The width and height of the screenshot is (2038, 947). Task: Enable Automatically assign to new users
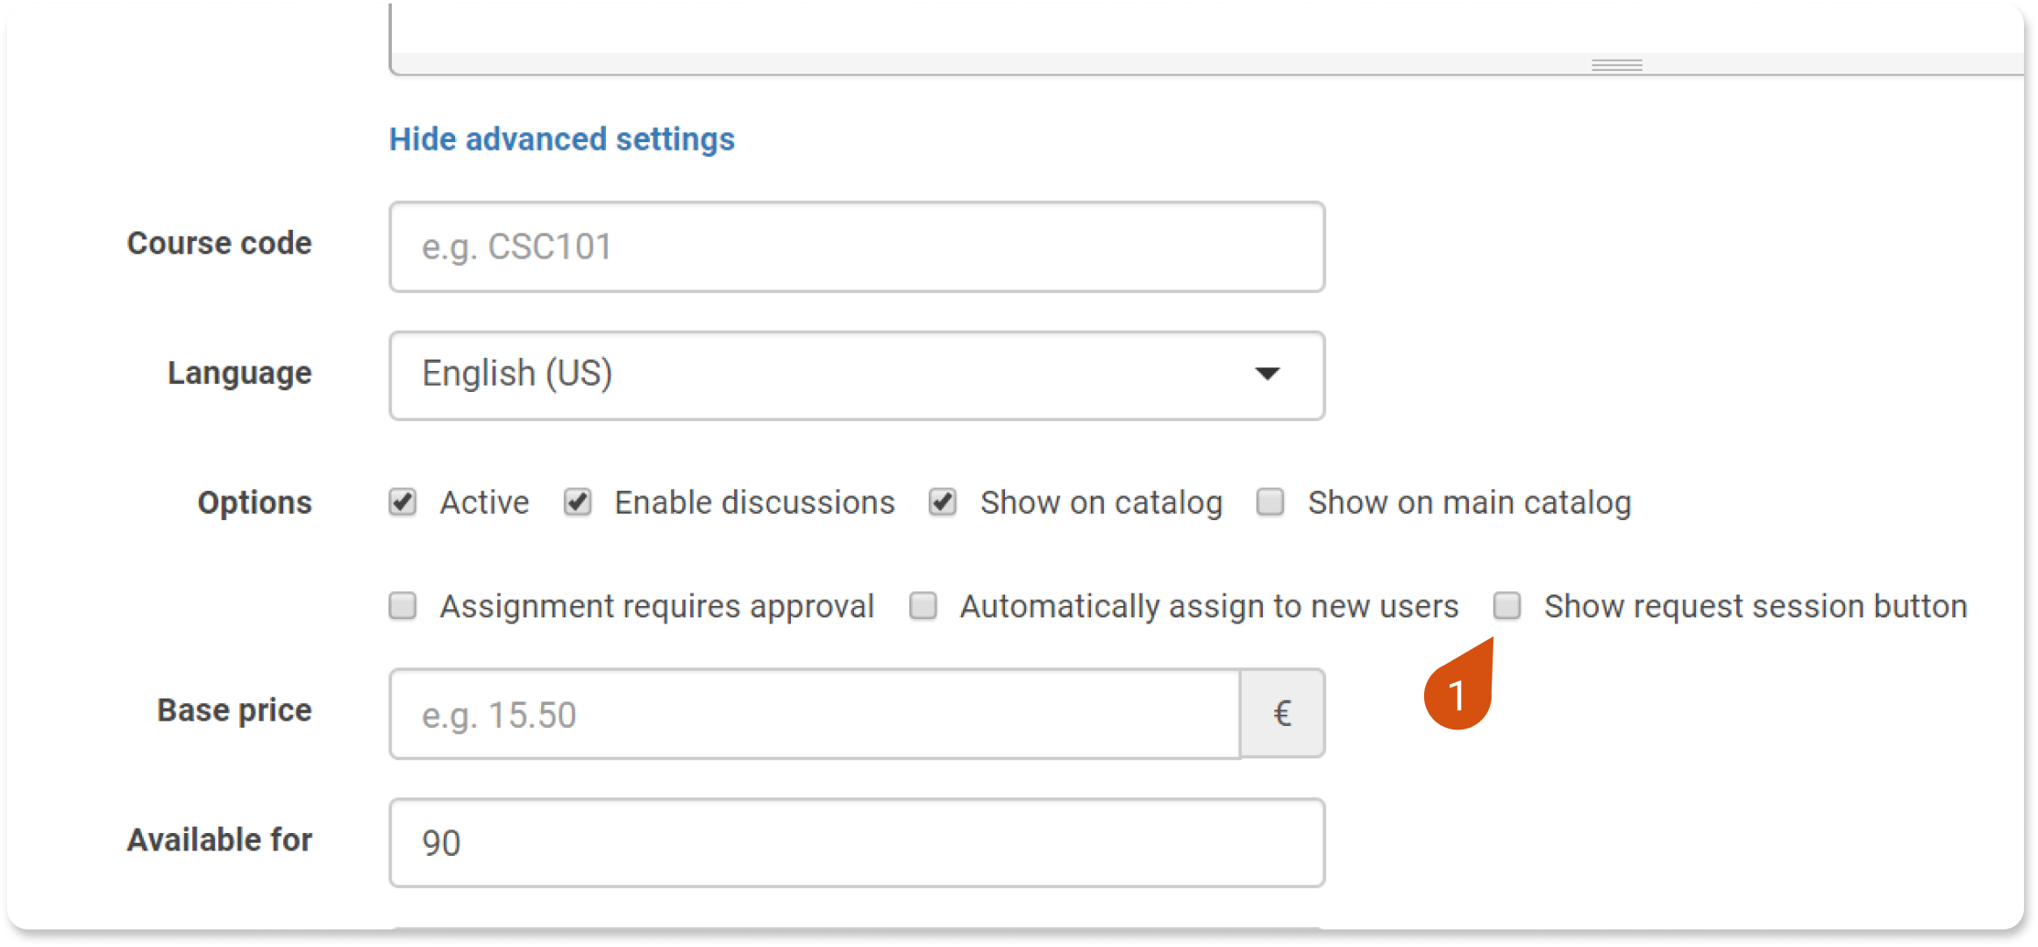pyautogui.click(x=923, y=606)
